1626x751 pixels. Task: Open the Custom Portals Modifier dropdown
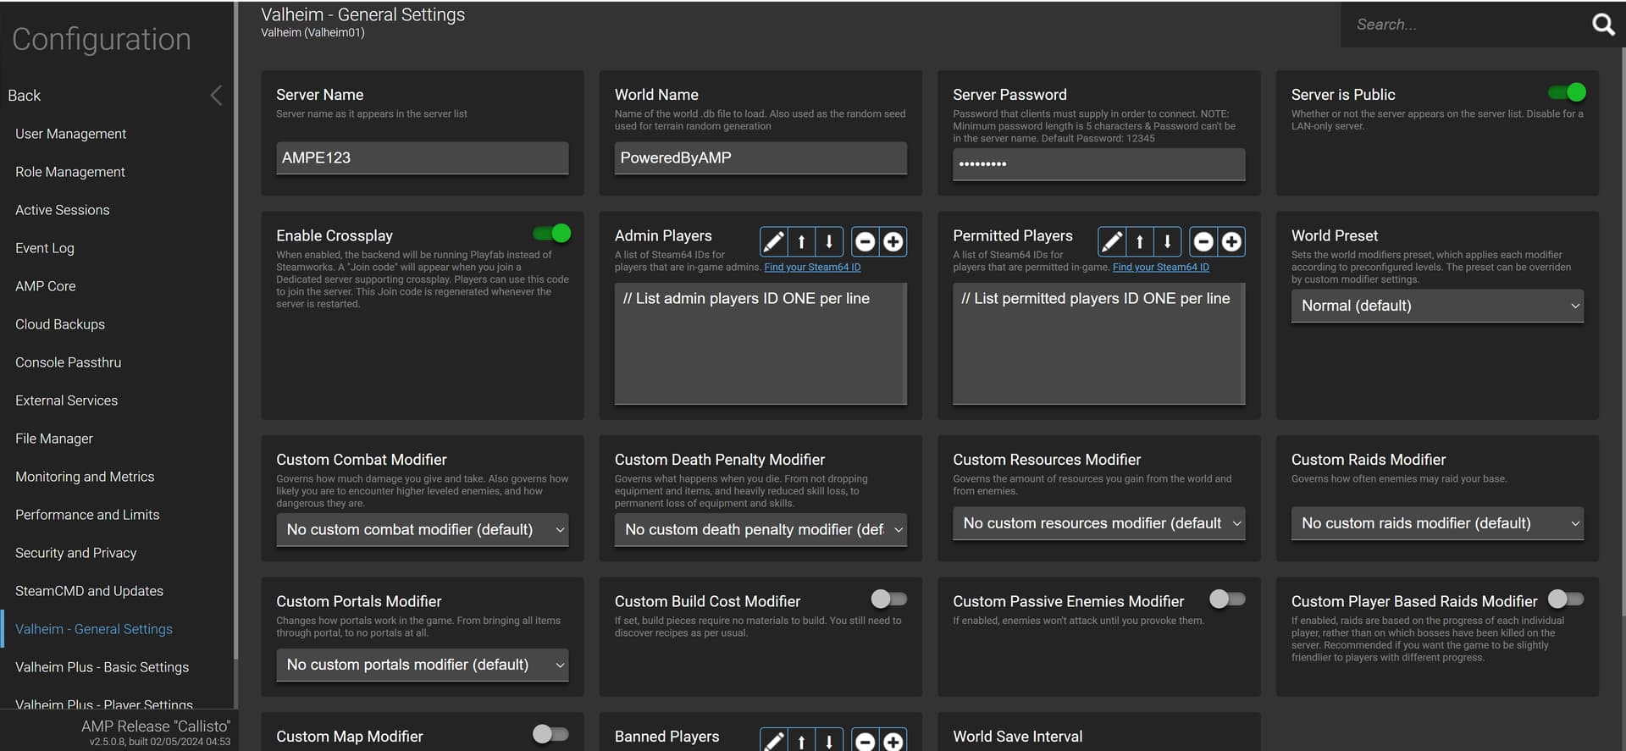click(x=422, y=665)
